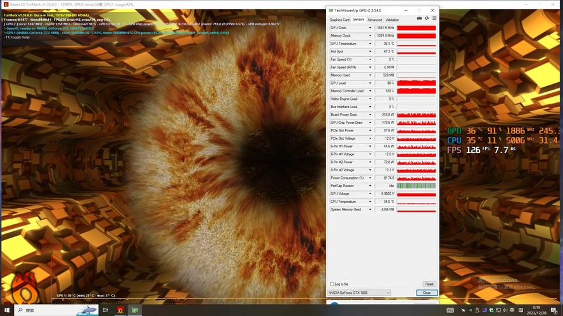Expand the GPU Clock sensor dropdown
This screenshot has width=563, height=316.
(x=370, y=28)
